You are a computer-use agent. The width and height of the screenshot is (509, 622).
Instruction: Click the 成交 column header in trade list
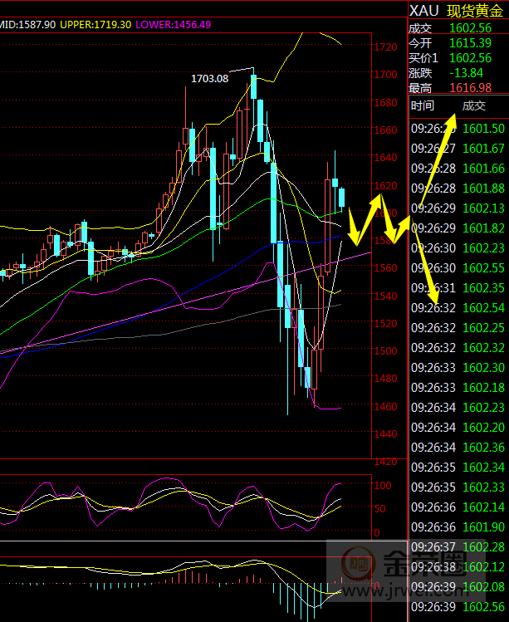(473, 105)
